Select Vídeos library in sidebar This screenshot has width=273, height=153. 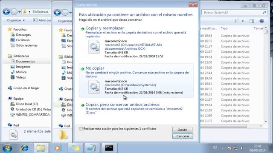tap(21, 77)
